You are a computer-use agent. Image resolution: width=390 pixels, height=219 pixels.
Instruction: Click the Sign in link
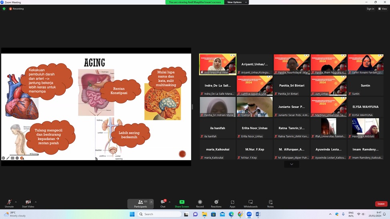[x=370, y=8]
